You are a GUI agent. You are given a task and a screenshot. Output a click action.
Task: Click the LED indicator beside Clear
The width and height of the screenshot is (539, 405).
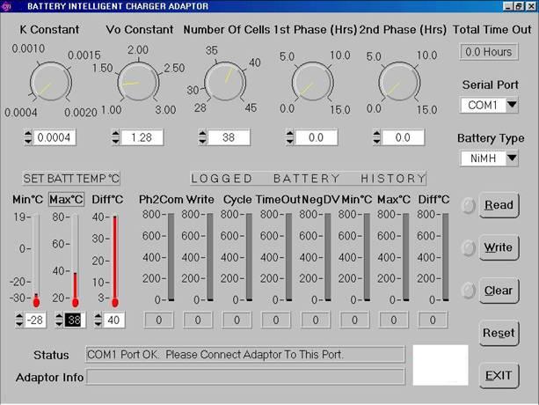pyautogui.click(x=468, y=290)
